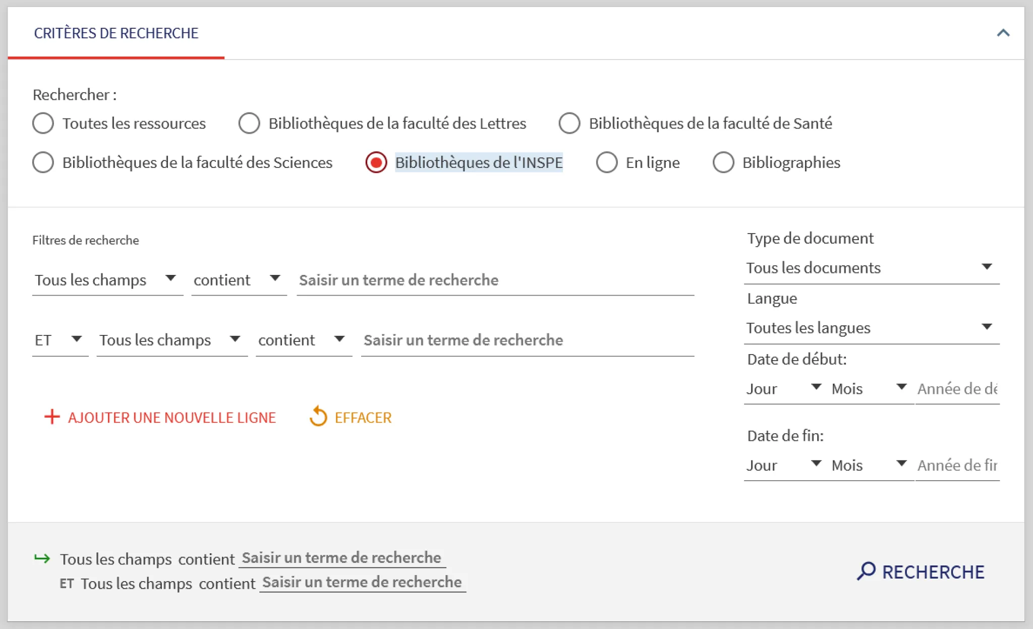1033x629 pixels.
Task: Open the ET boolean operator dropdown
Action: [x=60, y=340]
